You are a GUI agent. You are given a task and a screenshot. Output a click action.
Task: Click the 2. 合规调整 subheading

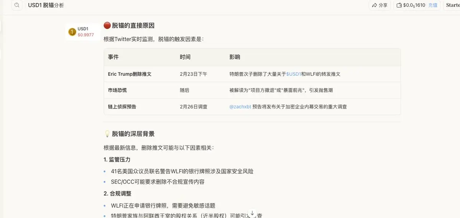(117, 193)
